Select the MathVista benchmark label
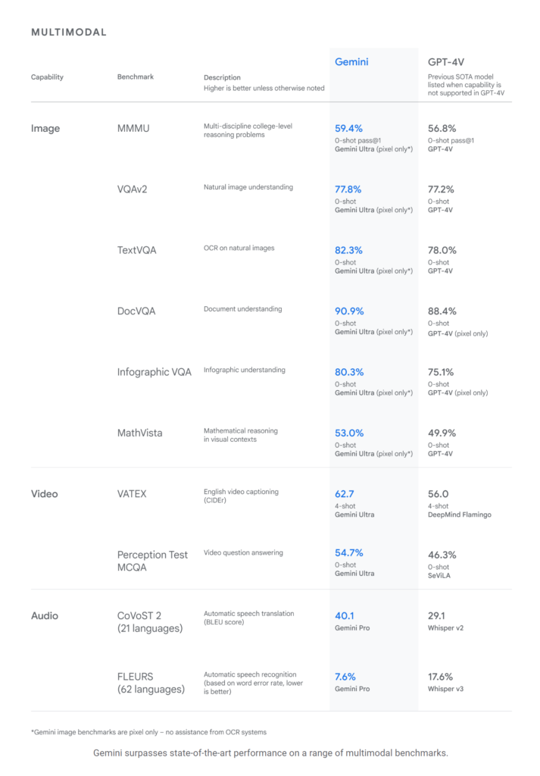This screenshot has height=776, width=540. pos(139,433)
